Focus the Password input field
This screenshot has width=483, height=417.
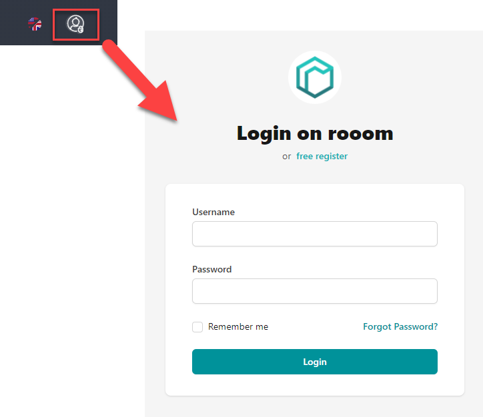pos(314,291)
